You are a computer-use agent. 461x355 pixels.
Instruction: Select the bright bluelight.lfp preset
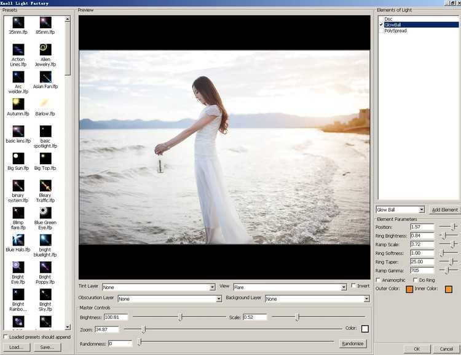[x=45, y=240]
